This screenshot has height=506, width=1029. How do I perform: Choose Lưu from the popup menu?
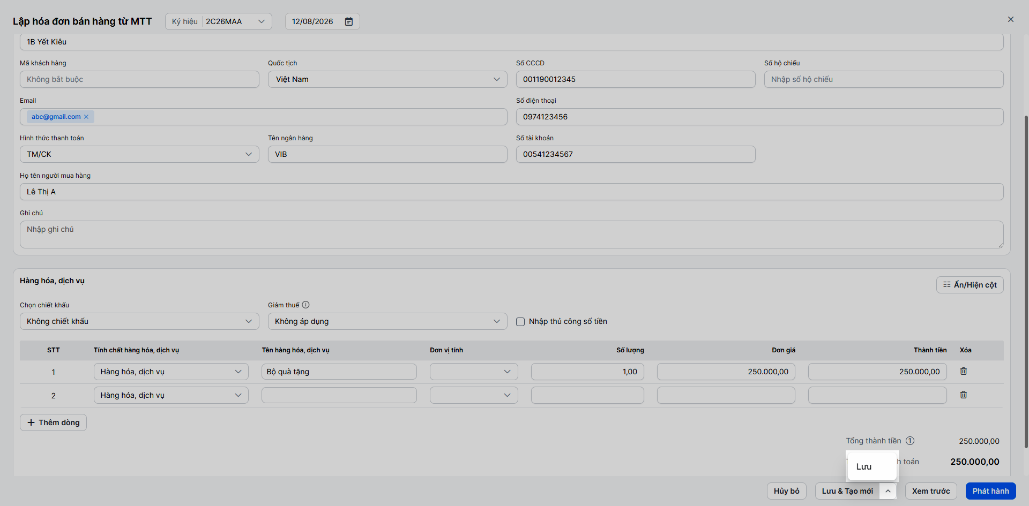pyautogui.click(x=872, y=466)
